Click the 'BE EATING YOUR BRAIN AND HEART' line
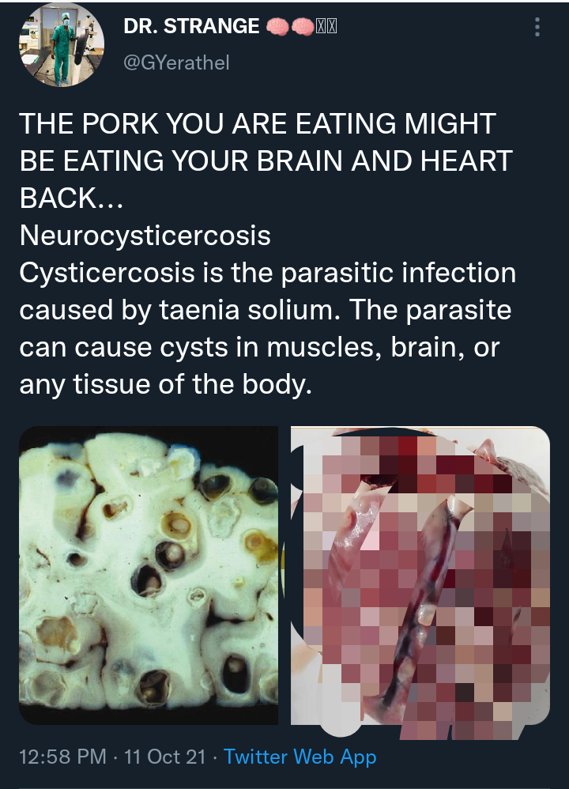569x789 pixels. (x=266, y=161)
